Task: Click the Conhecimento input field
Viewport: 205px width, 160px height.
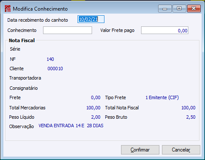Action: point(67,30)
